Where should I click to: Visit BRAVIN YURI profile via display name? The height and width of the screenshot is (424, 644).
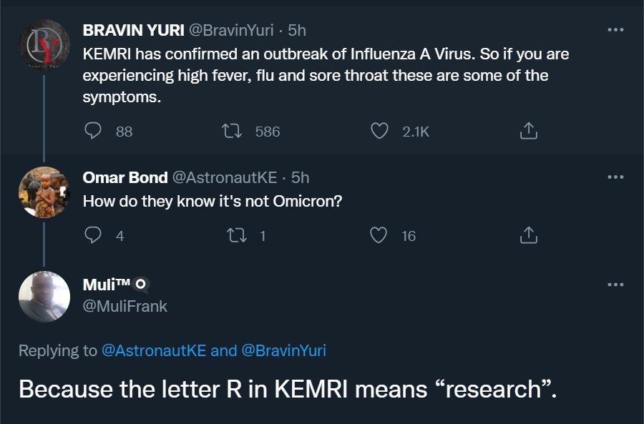pos(134,30)
